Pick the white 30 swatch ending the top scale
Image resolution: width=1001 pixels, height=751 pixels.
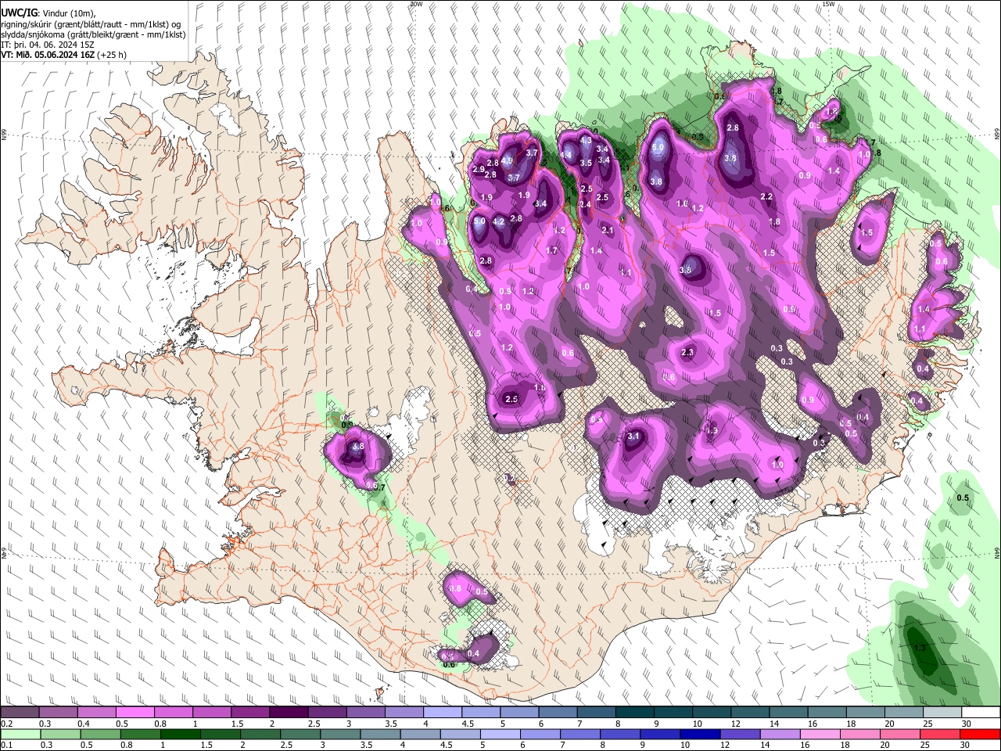coord(981,713)
